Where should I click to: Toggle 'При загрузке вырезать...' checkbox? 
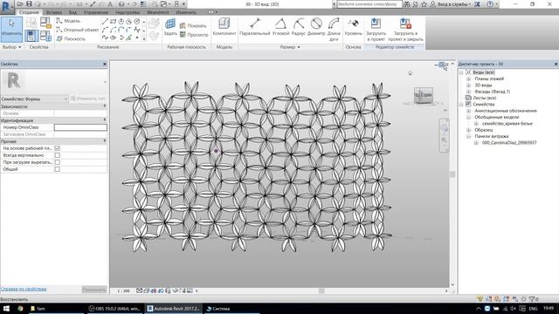(x=58, y=162)
